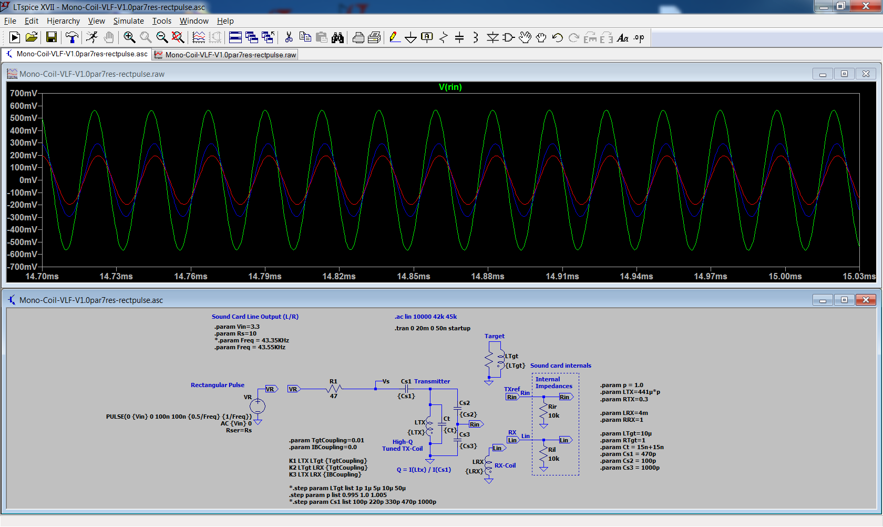Image resolution: width=883 pixels, height=527 pixels.
Task: Select the Zoom In magnifier tool
Action: (129, 37)
